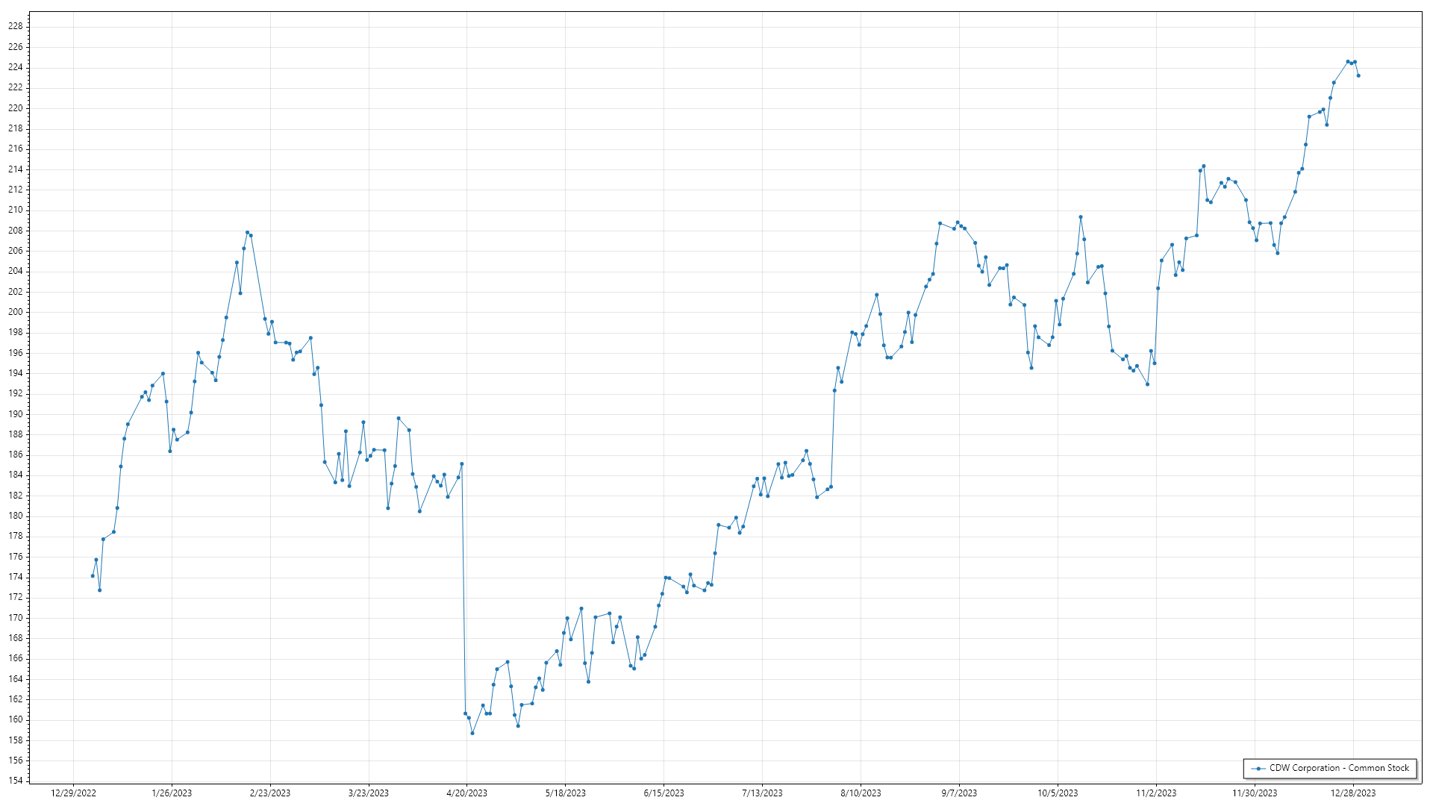Click the 200 y-axis value label
Screen dimensions: 1433x806
point(15,312)
